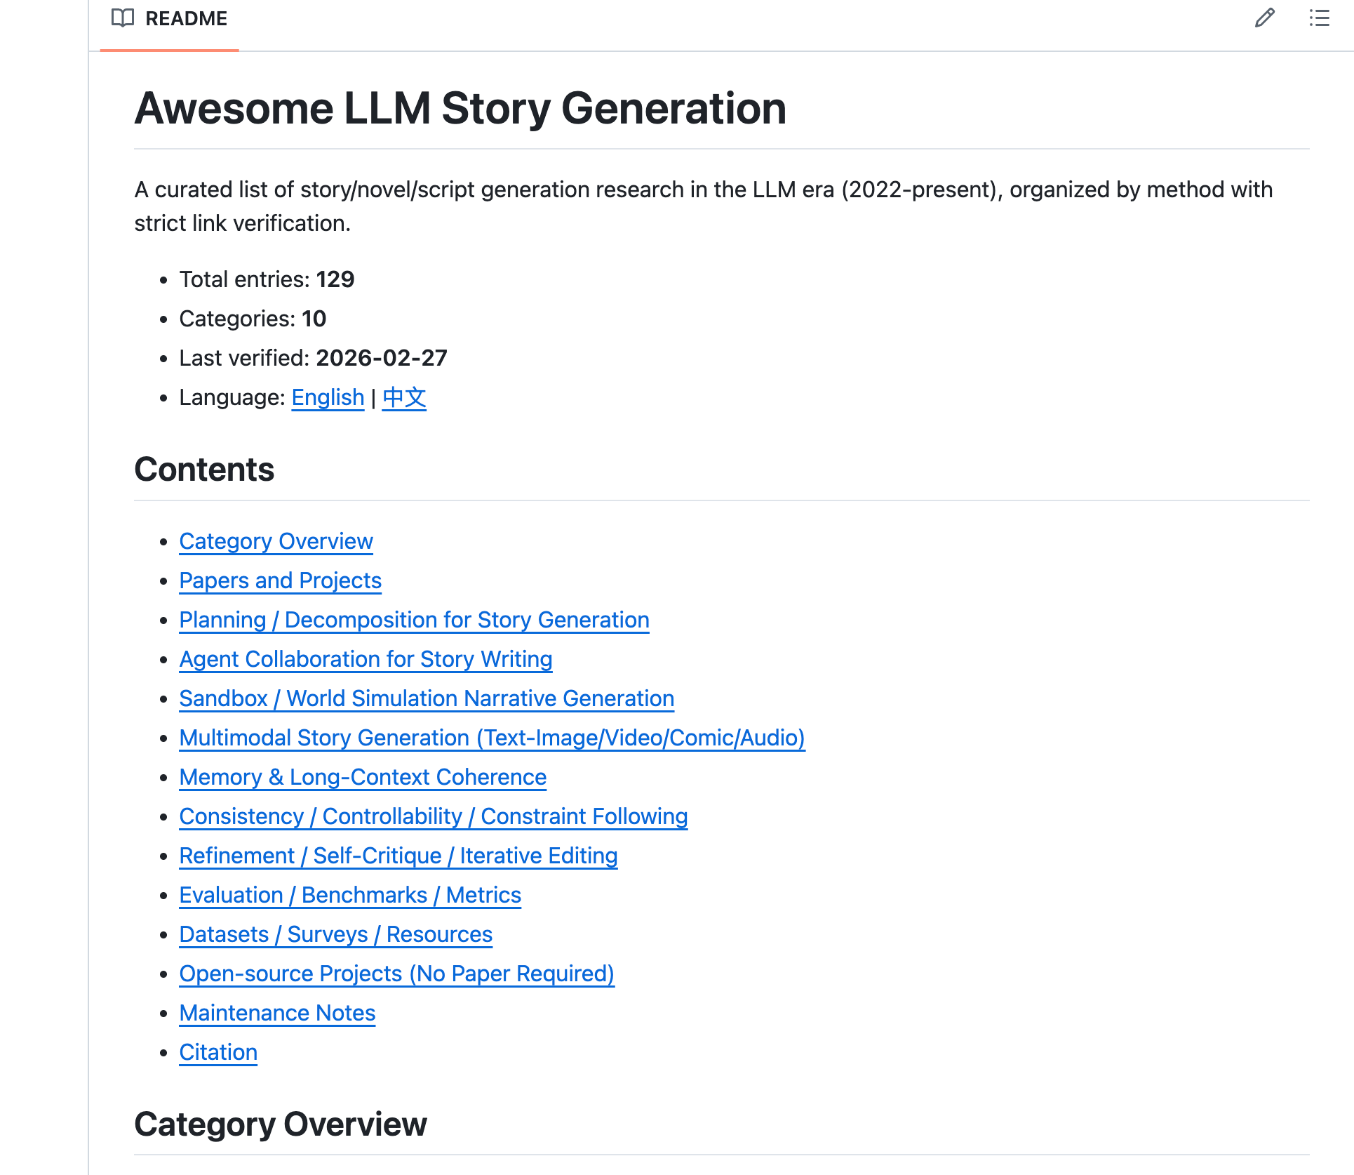
Task: Go to Papers and Projects link
Action: (x=280, y=580)
